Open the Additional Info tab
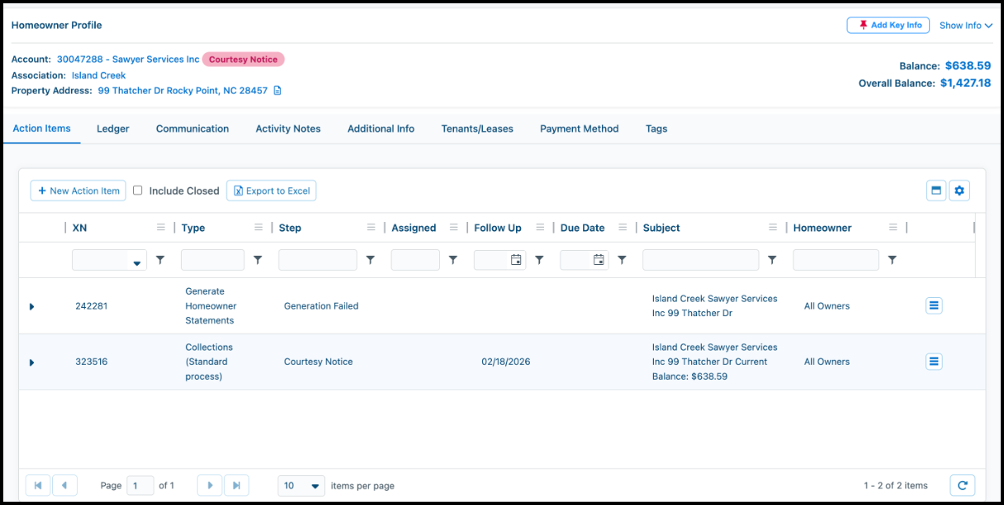Image resolution: width=1004 pixels, height=505 pixels. [381, 129]
